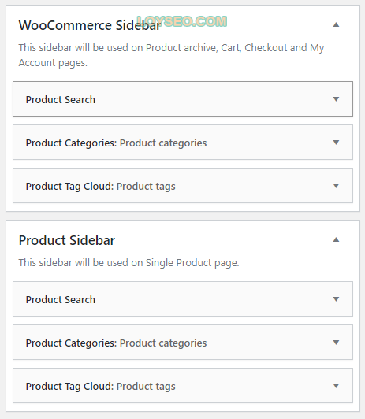Click the Single Product page description text
The height and width of the screenshot is (419, 365).
point(128,263)
